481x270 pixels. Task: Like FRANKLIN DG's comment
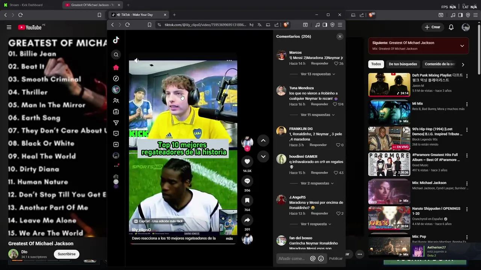[x=338, y=145]
